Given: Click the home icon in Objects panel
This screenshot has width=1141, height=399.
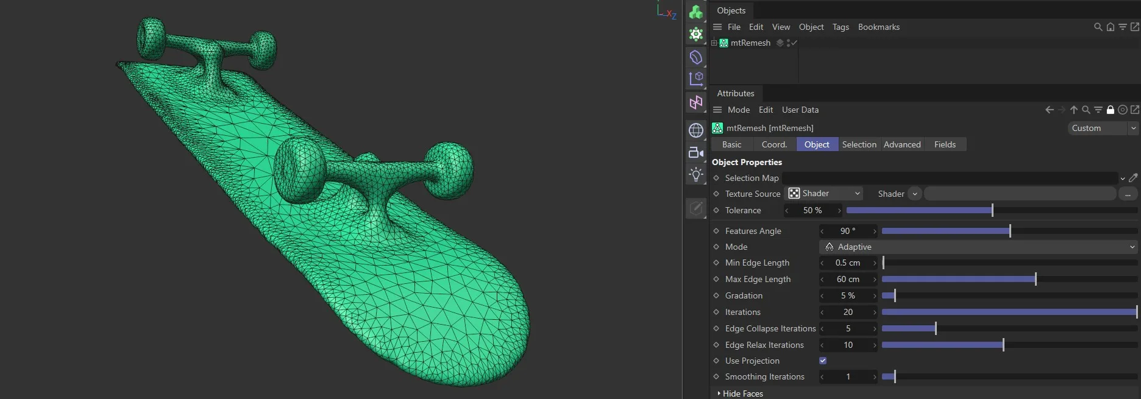Looking at the screenshot, I should click(1110, 27).
